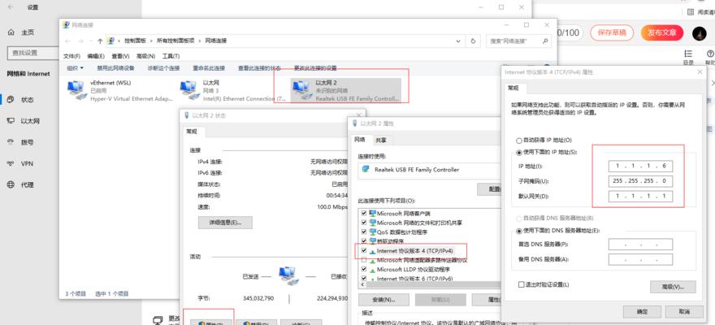Viewport: 715px width, 325px height.
Task: Select 网络 tab in 以太网 2 属性
Action: coord(360,140)
